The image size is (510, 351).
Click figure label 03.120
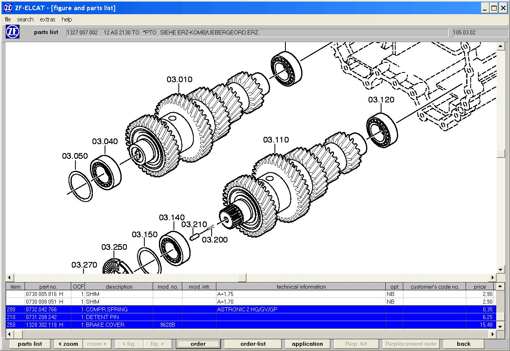click(x=381, y=100)
